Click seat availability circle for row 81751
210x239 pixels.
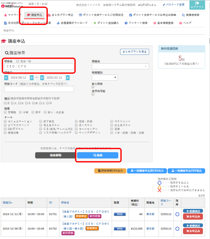[x=177, y=214]
